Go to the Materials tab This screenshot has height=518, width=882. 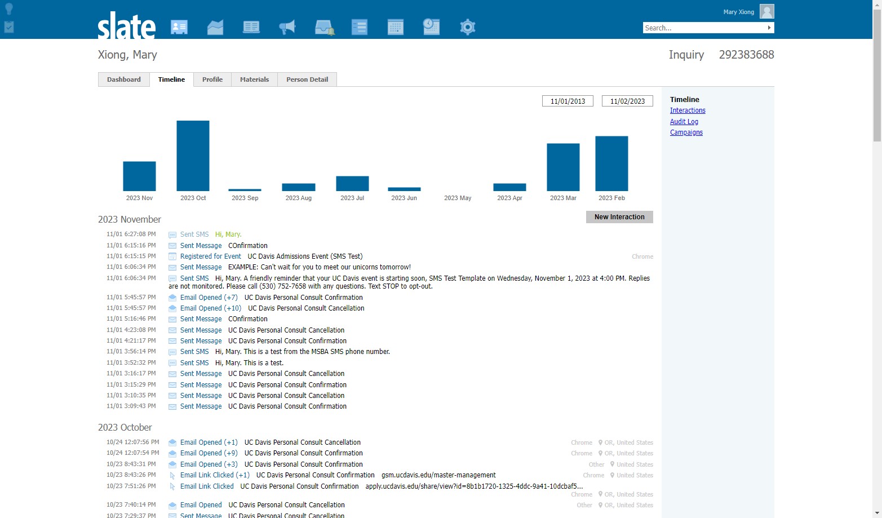[254, 79]
